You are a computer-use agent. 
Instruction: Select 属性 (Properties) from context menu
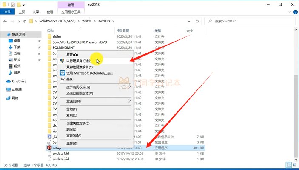coord(71,144)
